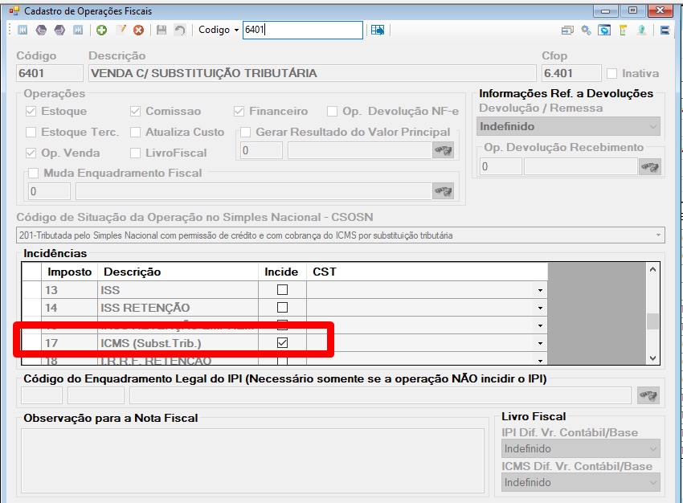The image size is (683, 503).
Task: Open Devolução / Remessa Indefinido dropdown
Action: click(568, 127)
